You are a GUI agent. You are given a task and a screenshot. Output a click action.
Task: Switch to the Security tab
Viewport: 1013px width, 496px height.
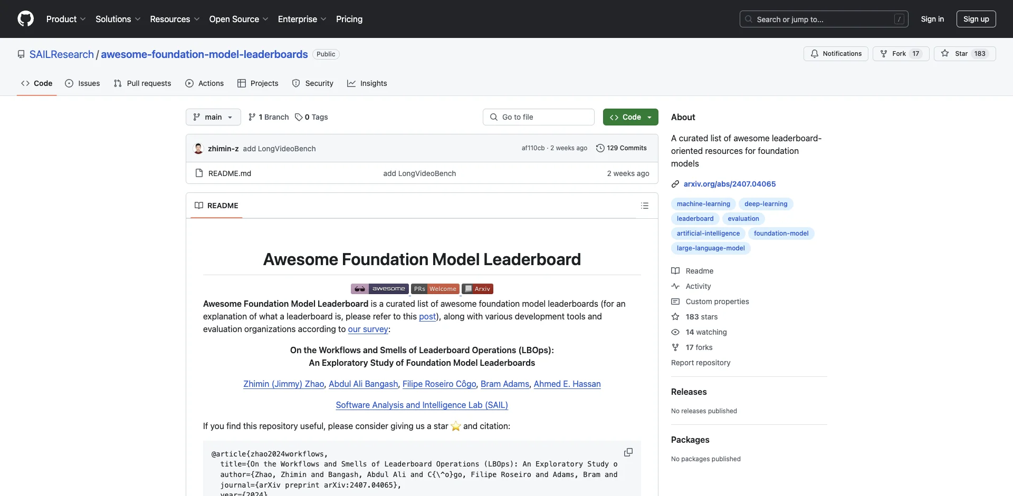[313, 83]
